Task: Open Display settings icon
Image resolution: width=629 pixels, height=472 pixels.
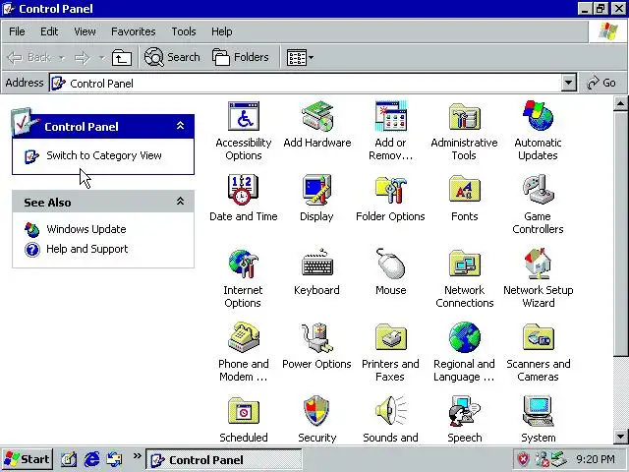Action: pos(316,190)
